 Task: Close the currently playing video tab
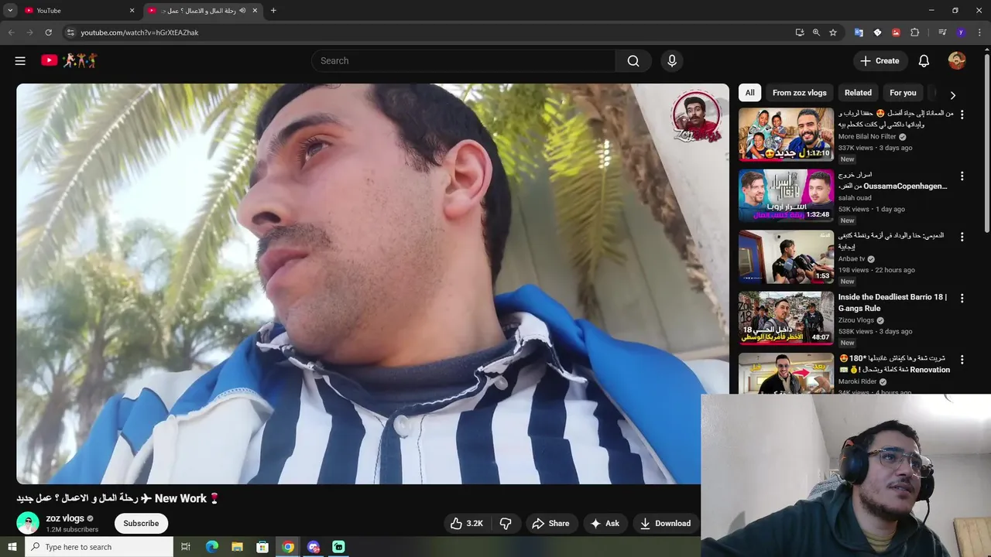255,10
